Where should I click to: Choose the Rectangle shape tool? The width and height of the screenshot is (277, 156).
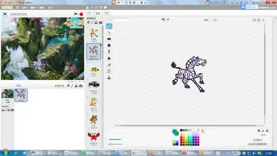pos(109,39)
